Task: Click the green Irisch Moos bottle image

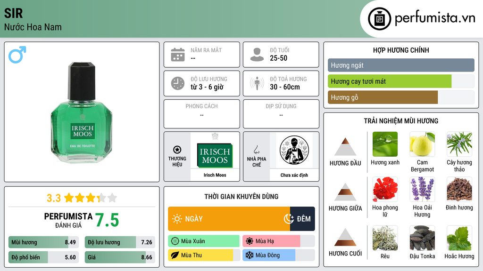Action: click(x=82, y=112)
